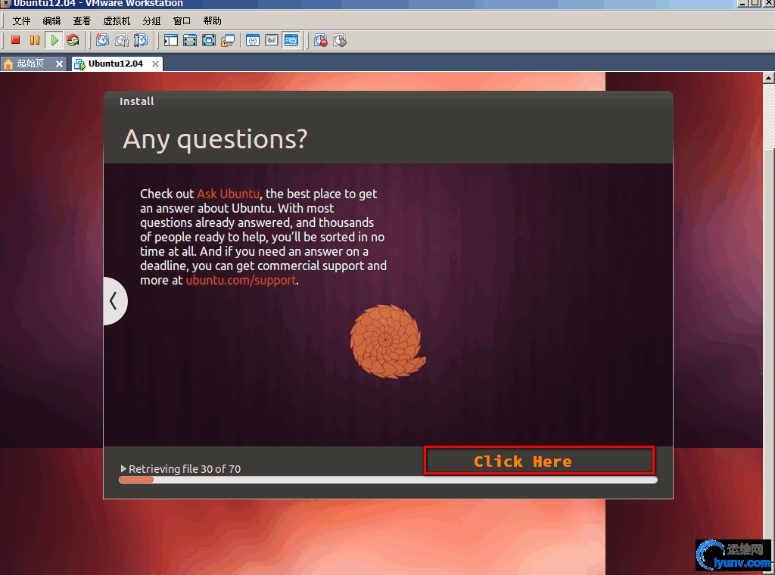Viewport: 775px width, 575px height.
Task: Select the console view icon
Action: tap(291, 40)
